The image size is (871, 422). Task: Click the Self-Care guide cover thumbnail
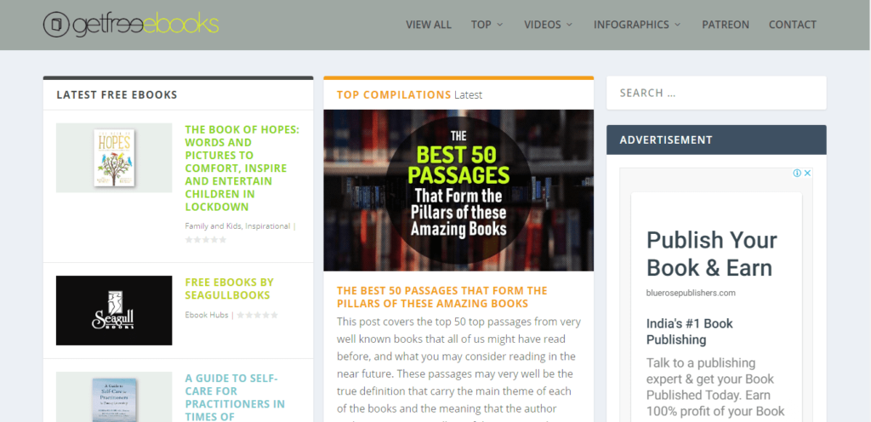[114, 397]
